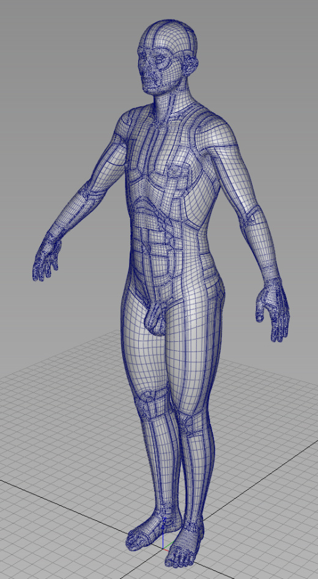Select the hand on the left side of the viewport
Image resolution: width=318 pixels, height=579 pixels.
(46, 256)
